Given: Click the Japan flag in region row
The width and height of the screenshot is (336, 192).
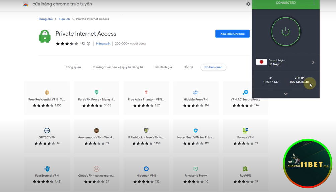Looking at the screenshot, I should coord(261,62).
